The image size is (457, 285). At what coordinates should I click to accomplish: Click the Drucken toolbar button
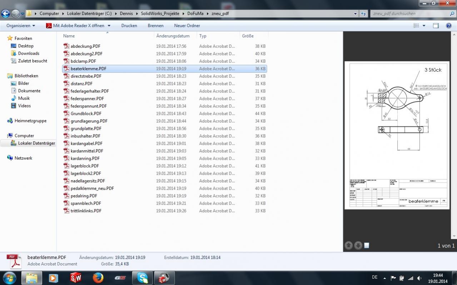129,26
